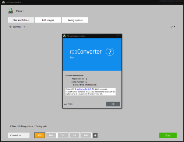This screenshot has width=184, height=142.
Task: Select PNG output format
Action: (51, 135)
